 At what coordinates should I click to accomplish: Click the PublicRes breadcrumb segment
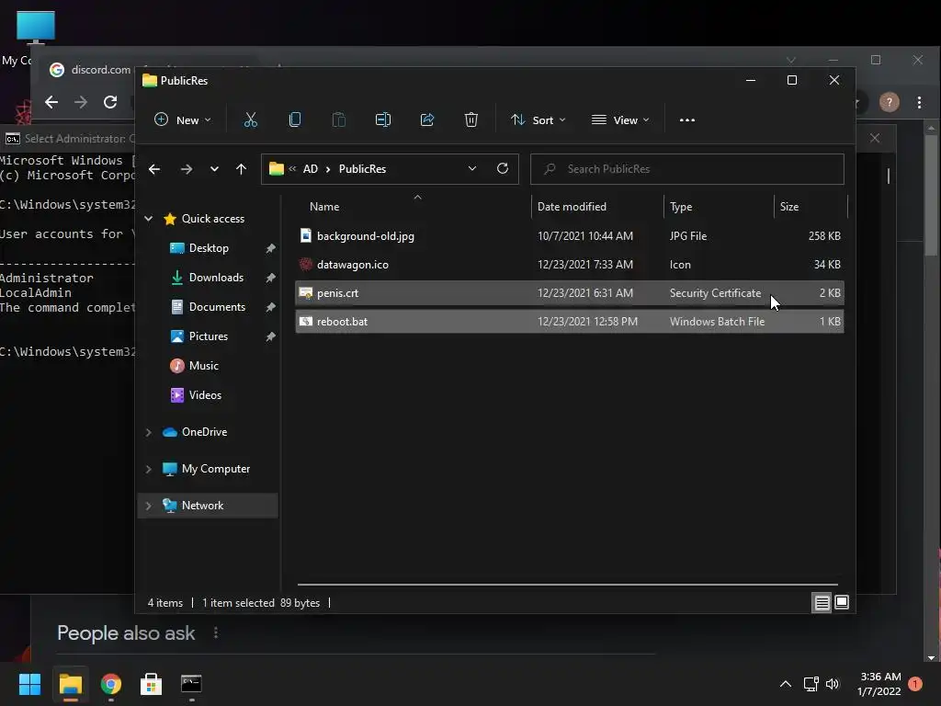362,169
